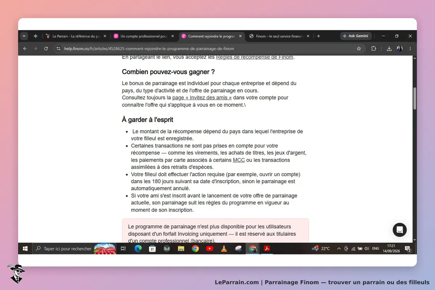Open File Explorer from taskbar
The image size is (435, 290).
point(181,249)
